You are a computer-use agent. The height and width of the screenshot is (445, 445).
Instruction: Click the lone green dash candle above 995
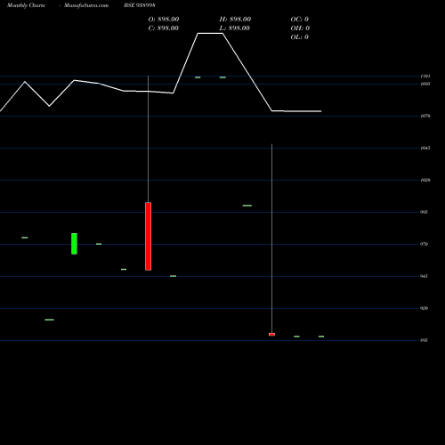247,206
